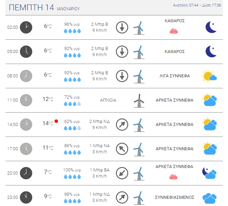The width and height of the screenshot is (228, 206).
Task: Click the red dot beside 14°C
Action: point(56,121)
